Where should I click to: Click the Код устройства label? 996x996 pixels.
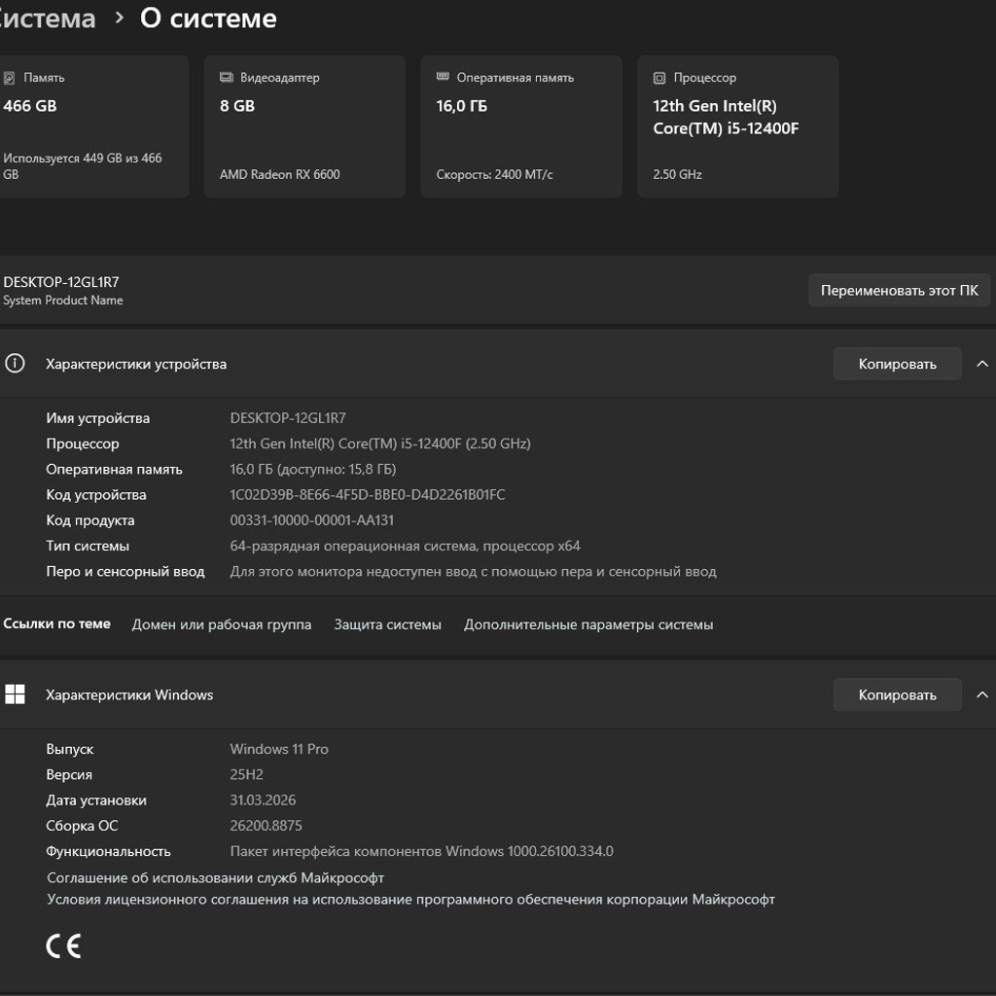(x=96, y=494)
